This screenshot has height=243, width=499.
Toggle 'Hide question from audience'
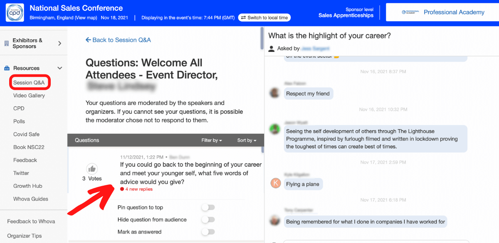pos(208,219)
